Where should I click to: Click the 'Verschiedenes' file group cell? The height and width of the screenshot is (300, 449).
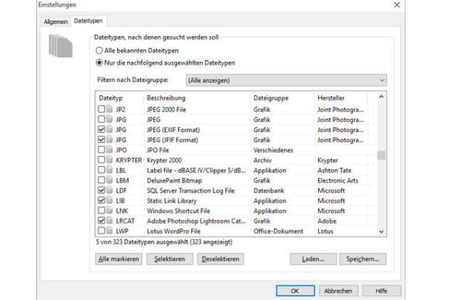pyautogui.click(x=273, y=150)
